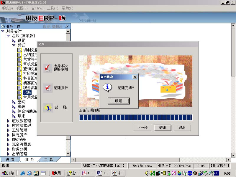
Task: Switch to the 业务 tab at the bottom
Action: pos(29,160)
